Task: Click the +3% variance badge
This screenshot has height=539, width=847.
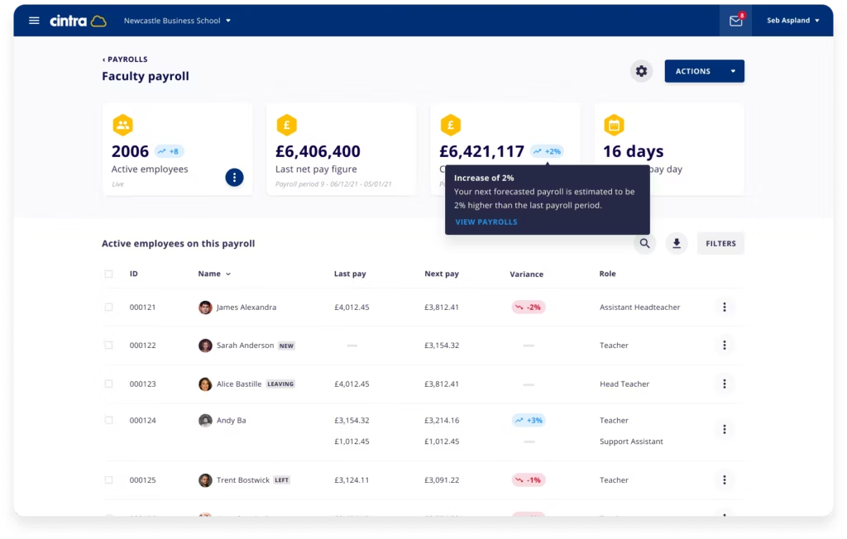Action: [529, 420]
